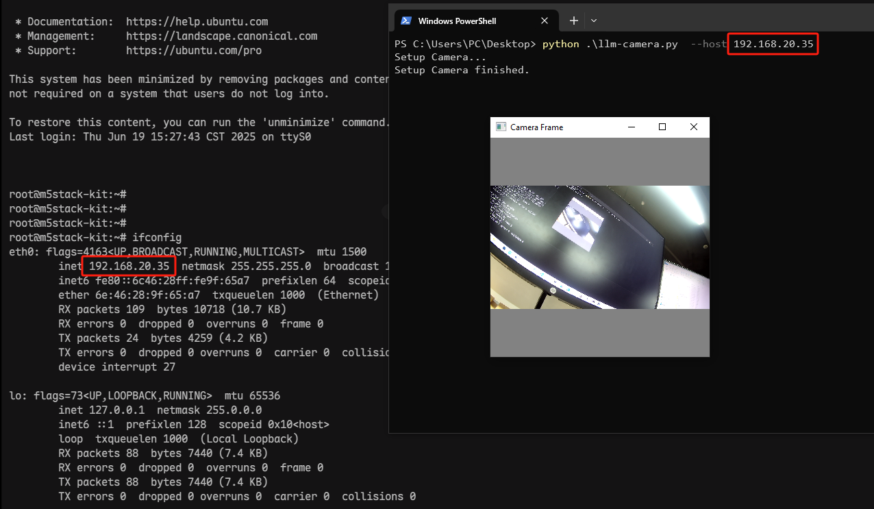874x509 pixels.
Task: Click the Camera Frame title text
Action: point(537,127)
